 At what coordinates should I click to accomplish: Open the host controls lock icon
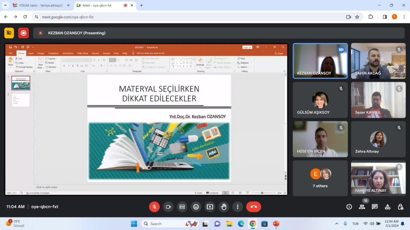pos(400,207)
